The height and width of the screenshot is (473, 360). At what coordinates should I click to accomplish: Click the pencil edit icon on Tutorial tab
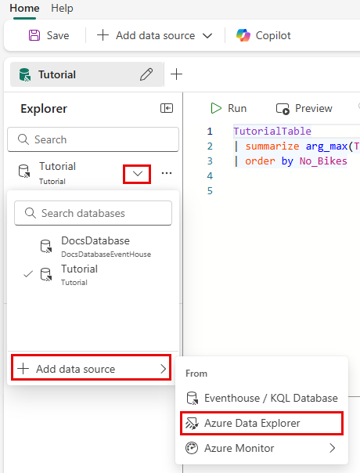point(146,74)
